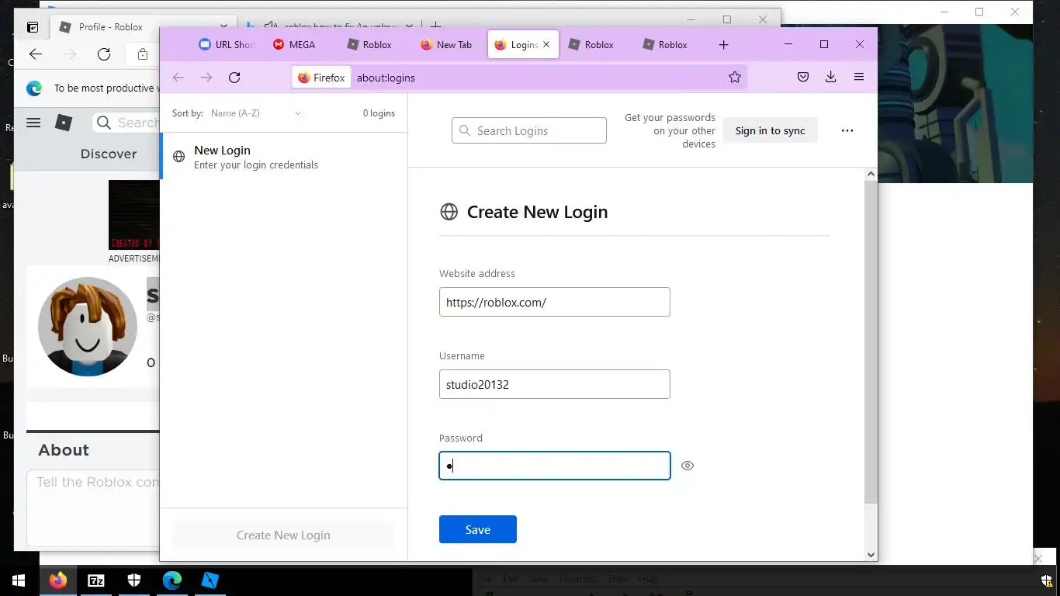Select the Profile - Roblox tab in Edge

pyautogui.click(x=144, y=27)
